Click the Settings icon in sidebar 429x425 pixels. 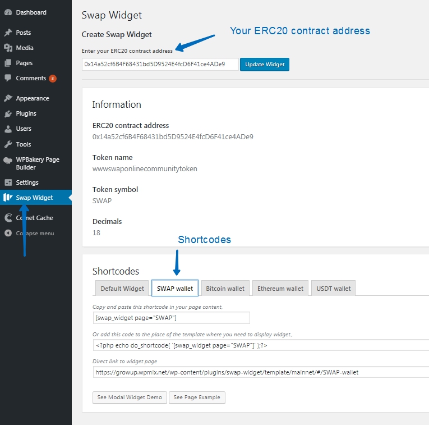(8, 182)
